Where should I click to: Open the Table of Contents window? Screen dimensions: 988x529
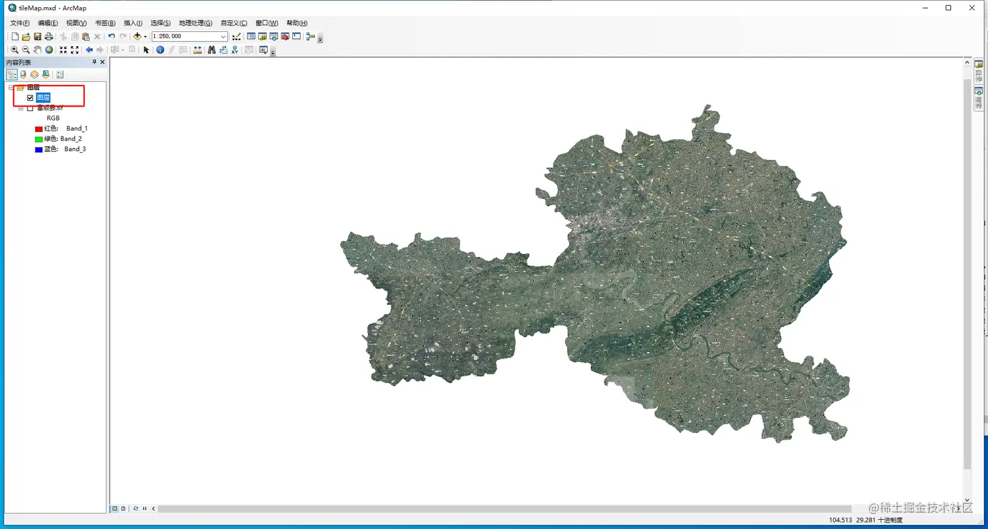(x=251, y=37)
